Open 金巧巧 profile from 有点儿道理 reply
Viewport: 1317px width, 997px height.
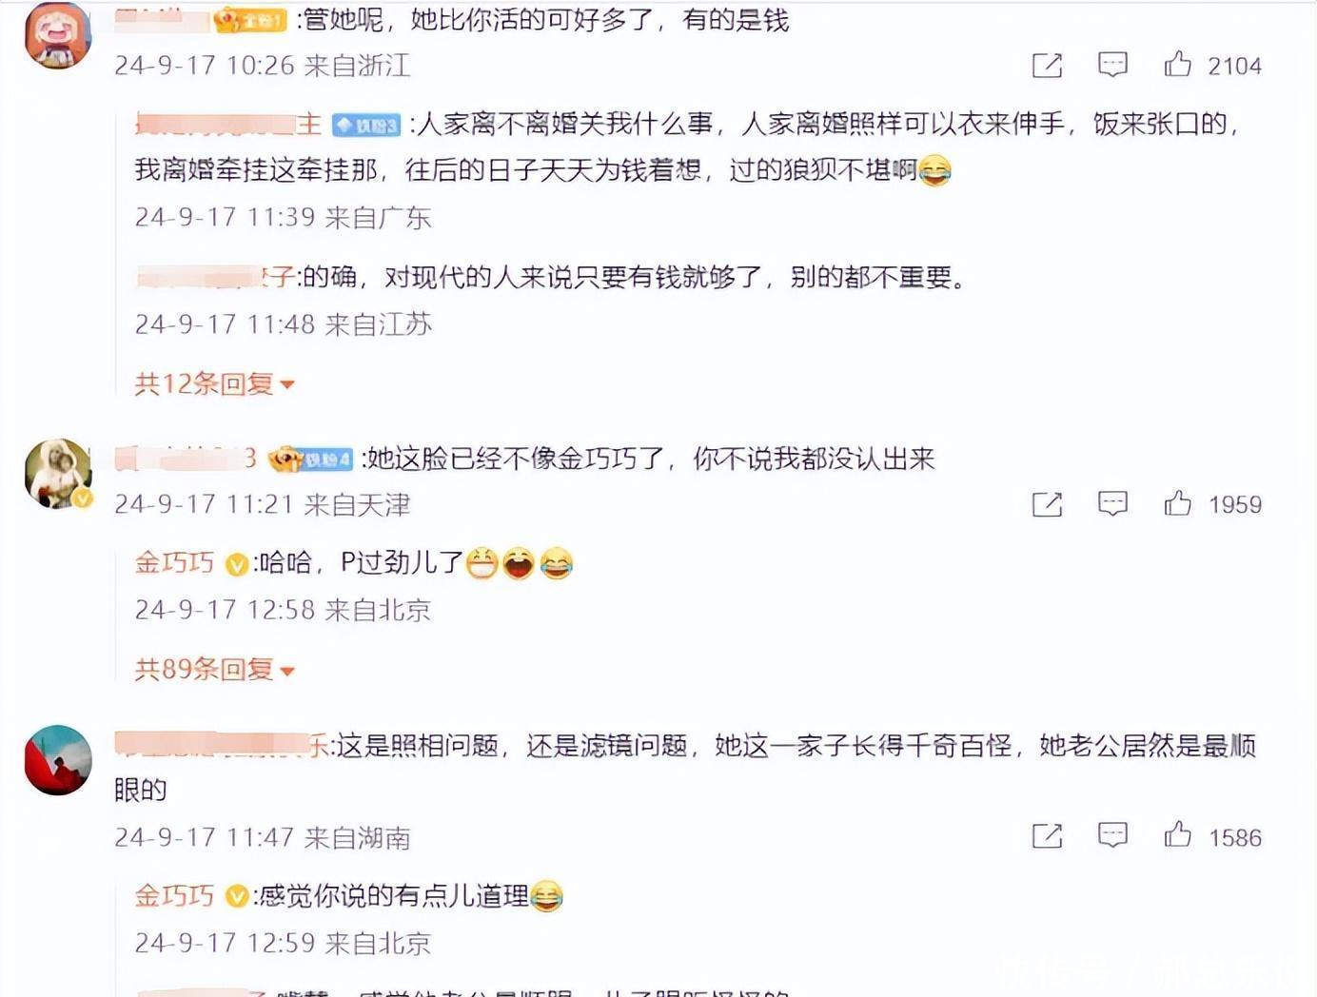pos(174,895)
